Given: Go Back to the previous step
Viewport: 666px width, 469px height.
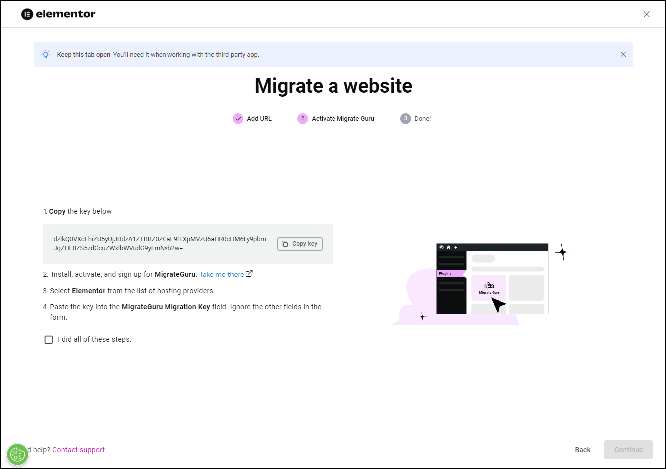Looking at the screenshot, I should pos(582,450).
